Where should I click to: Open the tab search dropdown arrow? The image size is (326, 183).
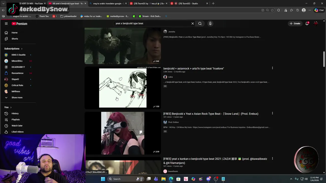coord(3,4)
